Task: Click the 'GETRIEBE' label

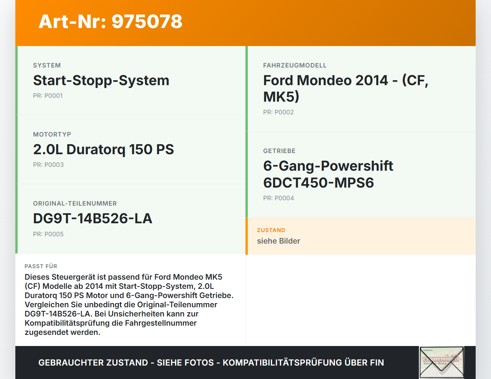Action: [279, 151]
